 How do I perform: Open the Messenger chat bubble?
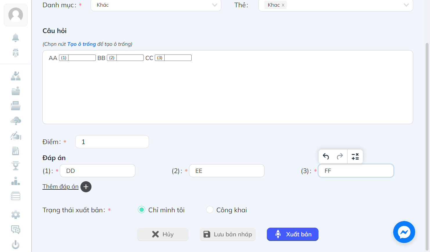[404, 232]
